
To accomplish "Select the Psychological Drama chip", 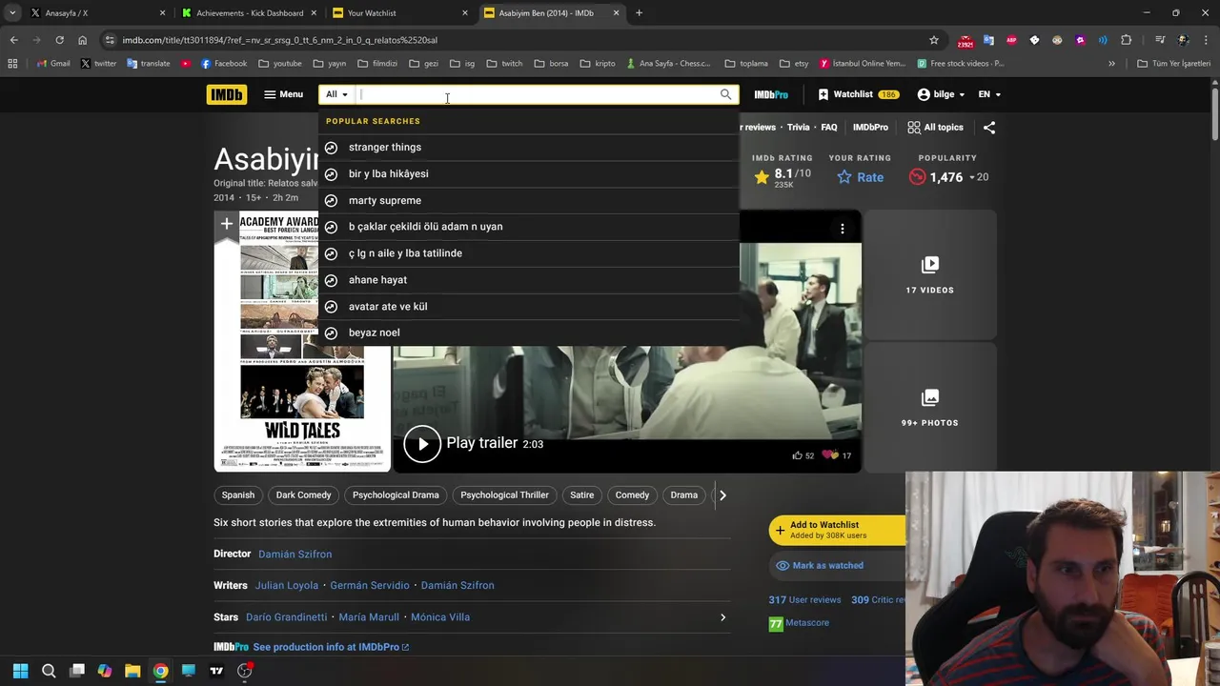I will (396, 494).
